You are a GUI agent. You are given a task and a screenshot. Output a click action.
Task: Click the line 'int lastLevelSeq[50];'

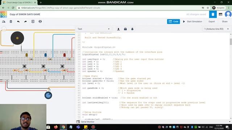coord(95,103)
